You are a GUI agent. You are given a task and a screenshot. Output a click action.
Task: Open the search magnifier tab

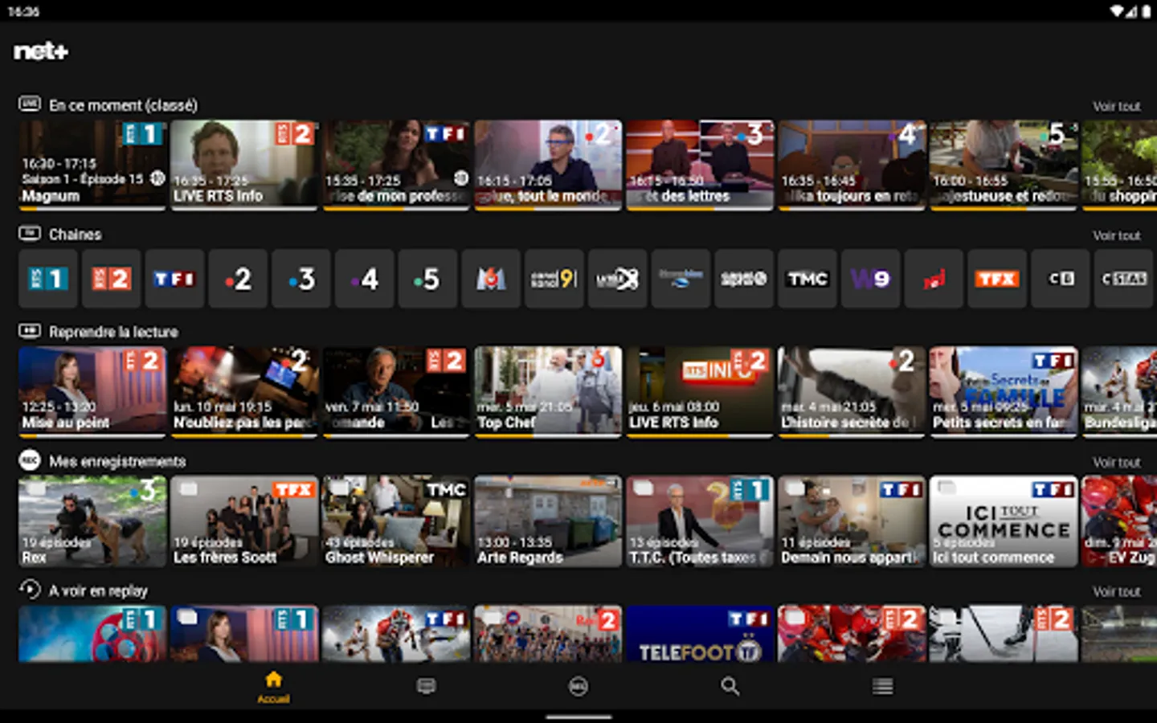(x=730, y=686)
